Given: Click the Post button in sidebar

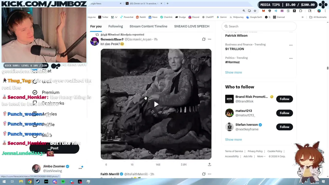Looking at the screenshot, I should 54,148.
